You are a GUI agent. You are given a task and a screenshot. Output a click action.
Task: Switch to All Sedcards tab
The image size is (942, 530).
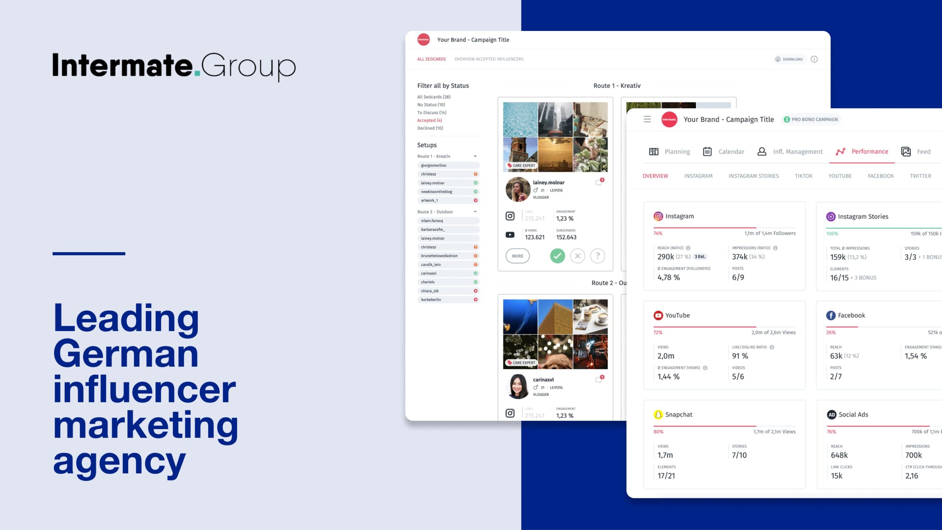point(431,59)
